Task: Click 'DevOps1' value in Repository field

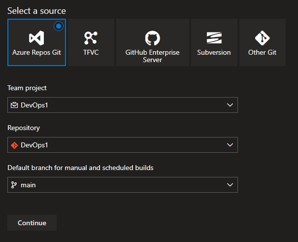Action: coord(34,145)
